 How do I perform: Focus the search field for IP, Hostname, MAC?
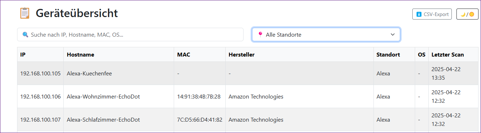(130, 34)
